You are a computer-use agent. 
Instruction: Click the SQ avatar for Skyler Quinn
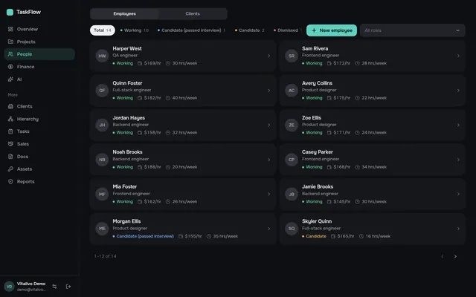point(292,229)
